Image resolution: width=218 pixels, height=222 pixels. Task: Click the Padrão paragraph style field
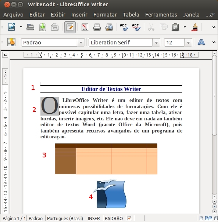pyautogui.click(x=49, y=43)
